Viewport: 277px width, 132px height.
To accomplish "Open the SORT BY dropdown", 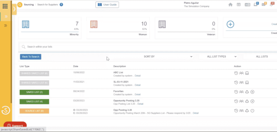I will pyautogui.click(x=149, y=56).
